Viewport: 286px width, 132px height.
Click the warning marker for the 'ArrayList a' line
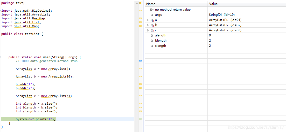point(141,68)
